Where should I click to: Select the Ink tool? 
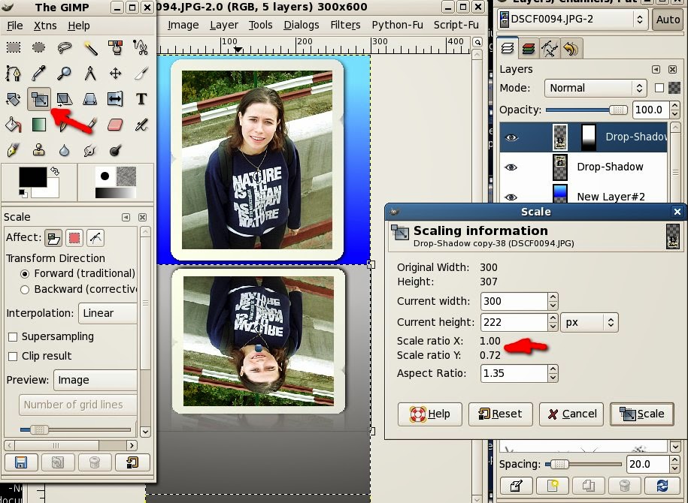coord(14,151)
